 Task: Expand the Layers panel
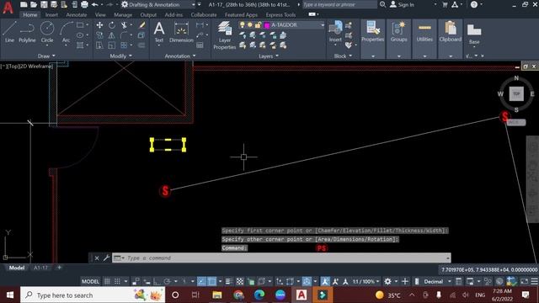(x=269, y=56)
